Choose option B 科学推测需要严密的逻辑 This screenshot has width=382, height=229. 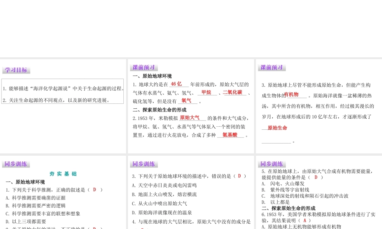pos(36,206)
